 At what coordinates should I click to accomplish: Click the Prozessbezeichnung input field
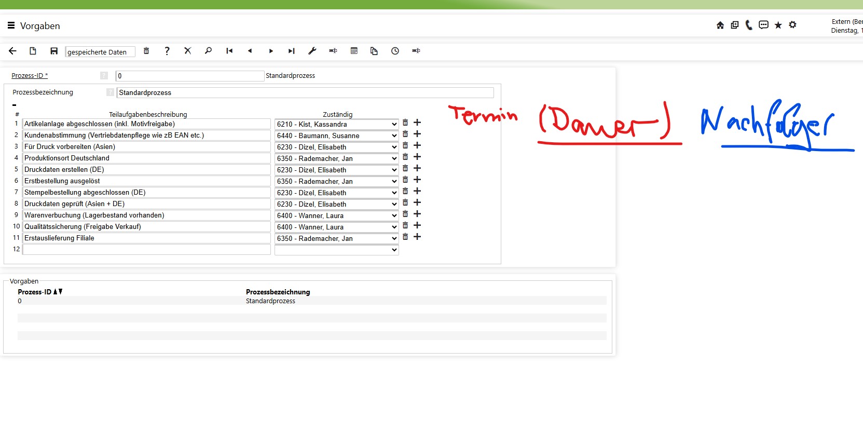(305, 93)
